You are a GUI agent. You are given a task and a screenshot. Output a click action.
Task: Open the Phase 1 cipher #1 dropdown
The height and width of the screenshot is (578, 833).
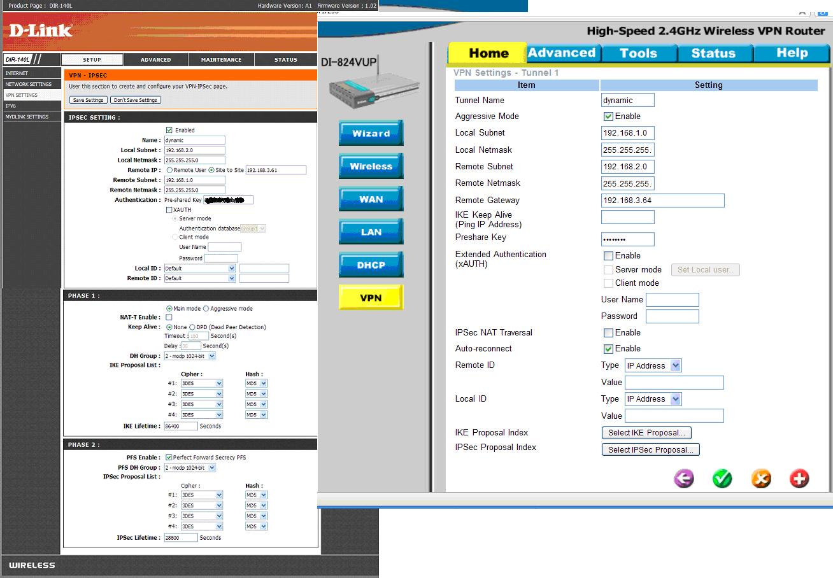coord(201,383)
